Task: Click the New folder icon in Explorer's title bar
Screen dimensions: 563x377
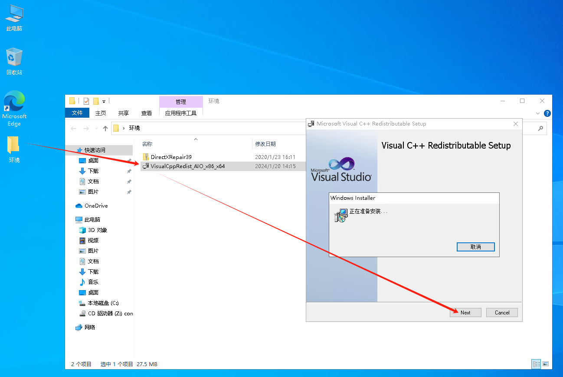Action: (96, 101)
